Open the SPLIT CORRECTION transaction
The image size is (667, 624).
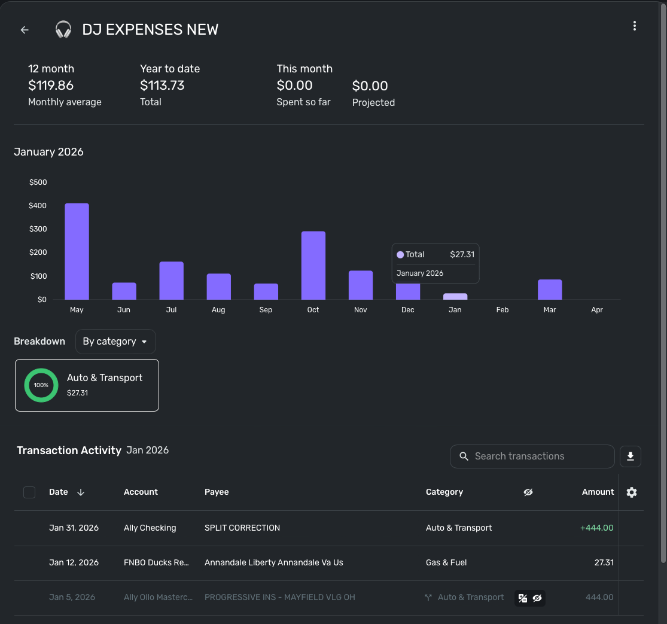coord(242,528)
